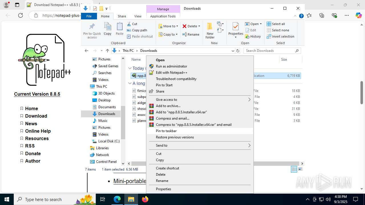Open Firefox from taskbar
Viewport: 365px width, 205px height.
[x=145, y=199]
